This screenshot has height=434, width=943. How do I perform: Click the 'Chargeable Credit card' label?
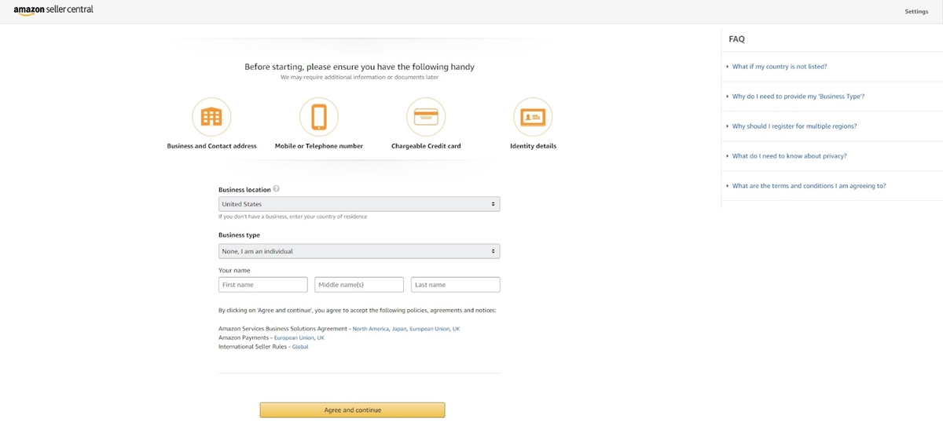[426, 146]
